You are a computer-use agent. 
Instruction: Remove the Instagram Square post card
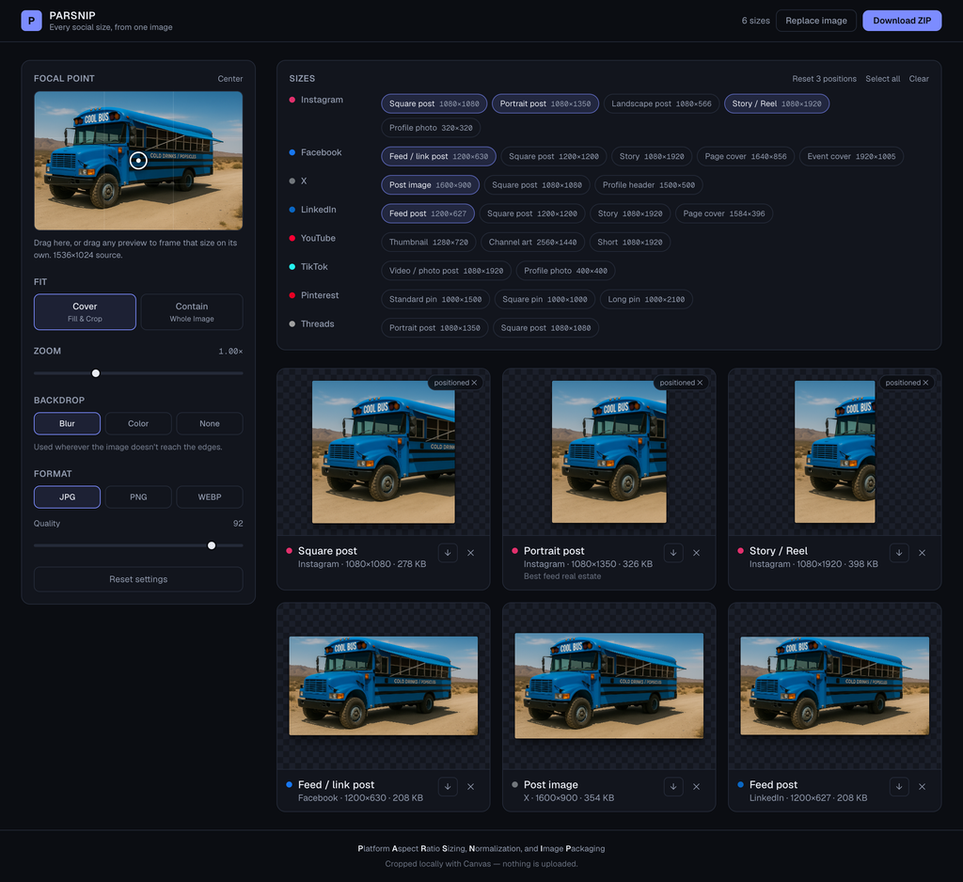point(470,553)
